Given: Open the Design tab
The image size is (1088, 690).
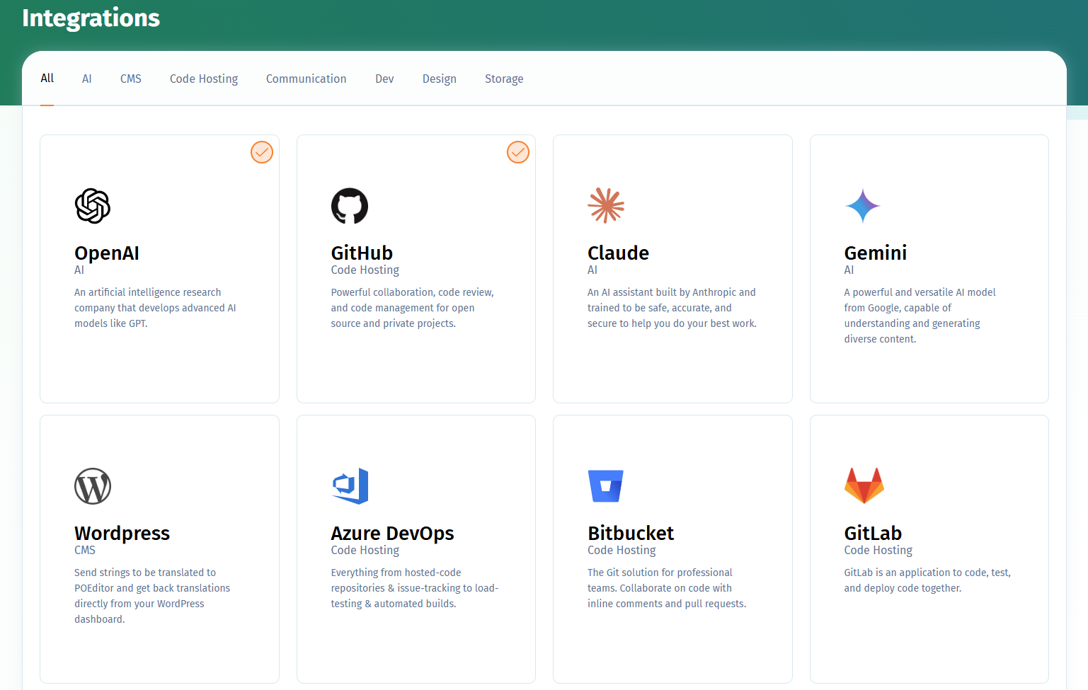Looking at the screenshot, I should (440, 79).
